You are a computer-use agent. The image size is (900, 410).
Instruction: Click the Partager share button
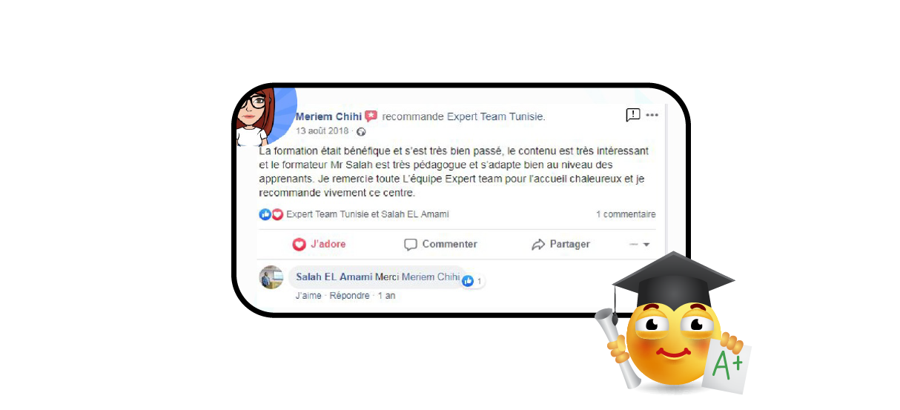(561, 244)
